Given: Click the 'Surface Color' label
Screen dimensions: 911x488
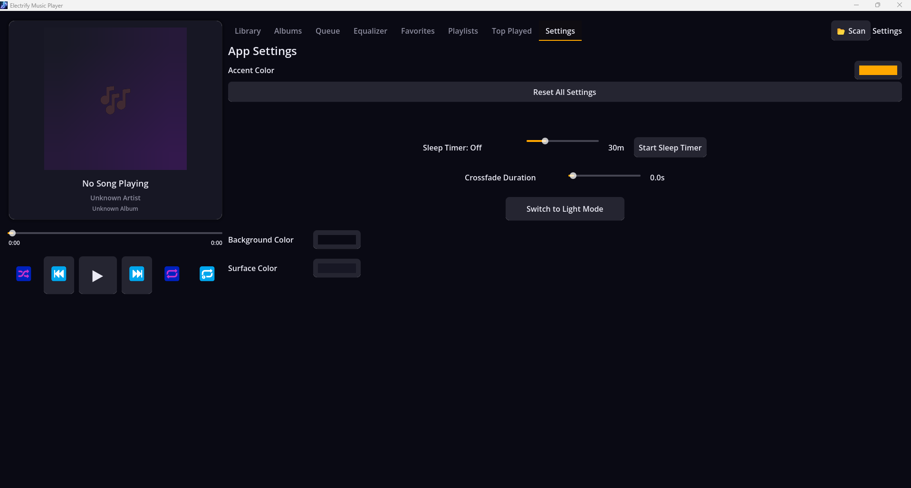Looking at the screenshot, I should click(x=252, y=268).
